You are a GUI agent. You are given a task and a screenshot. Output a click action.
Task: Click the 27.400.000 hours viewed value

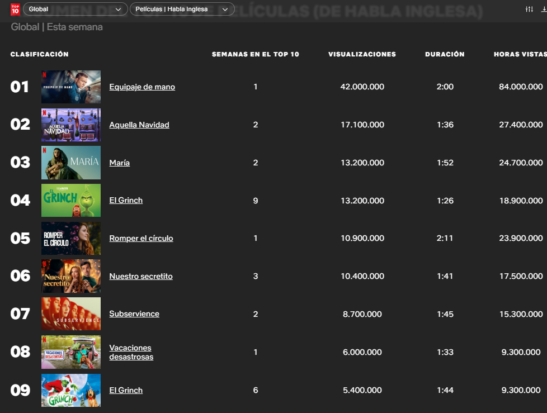(521, 125)
